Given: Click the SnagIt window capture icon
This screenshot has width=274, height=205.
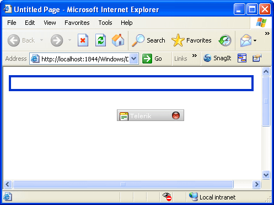Looking at the screenshot, I should 242,58.
